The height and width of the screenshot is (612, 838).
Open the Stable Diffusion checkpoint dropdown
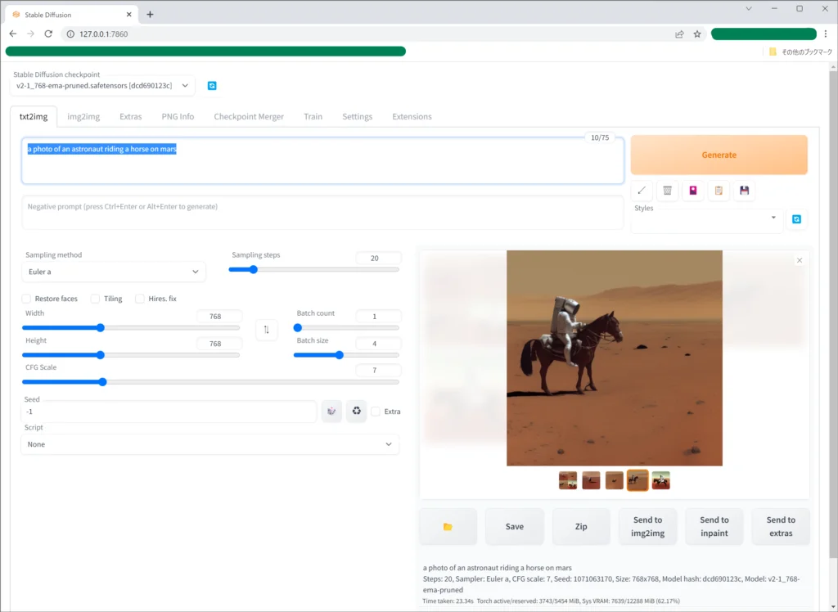click(104, 85)
